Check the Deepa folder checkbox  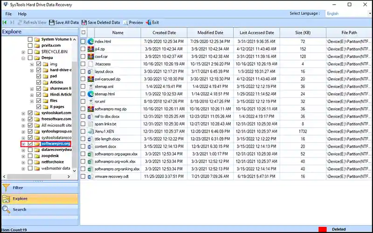pyautogui.click(x=30, y=57)
